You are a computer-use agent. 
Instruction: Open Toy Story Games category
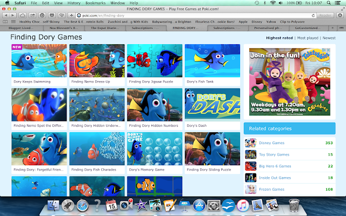290,154
